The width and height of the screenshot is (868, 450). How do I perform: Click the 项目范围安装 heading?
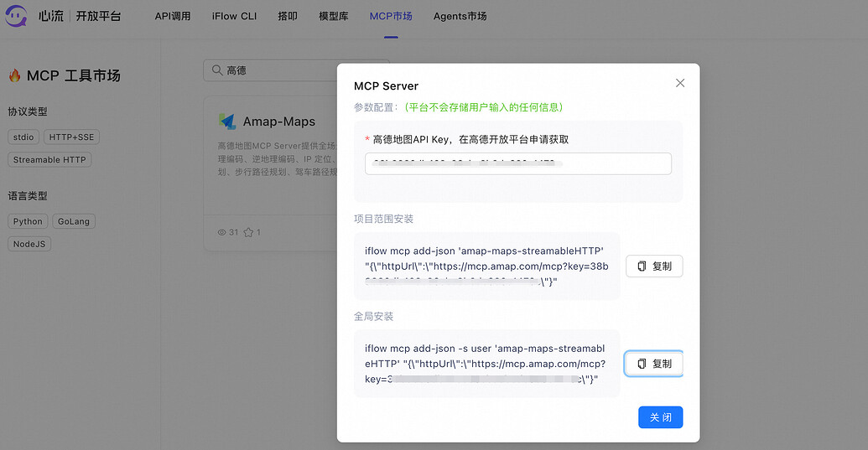(x=383, y=219)
